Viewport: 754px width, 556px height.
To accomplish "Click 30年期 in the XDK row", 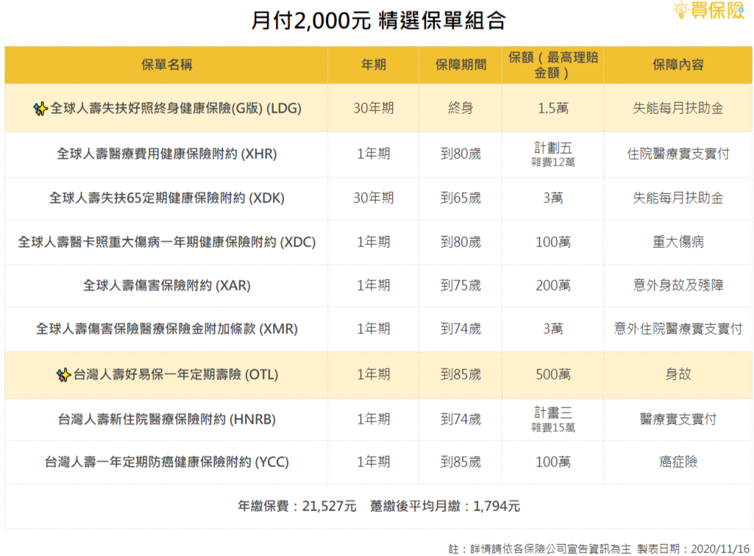I will click(x=374, y=198).
